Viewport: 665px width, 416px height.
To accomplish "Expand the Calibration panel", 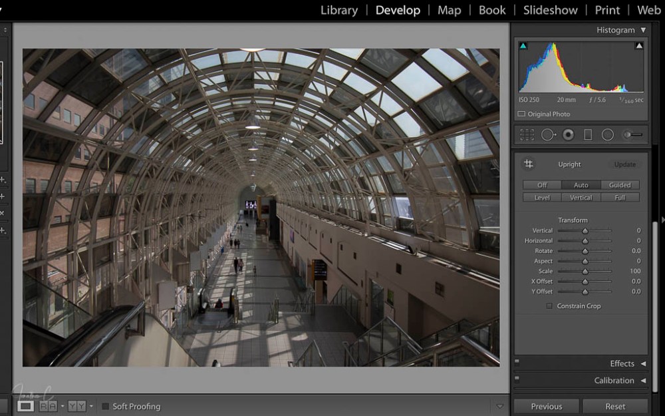I will (x=643, y=381).
